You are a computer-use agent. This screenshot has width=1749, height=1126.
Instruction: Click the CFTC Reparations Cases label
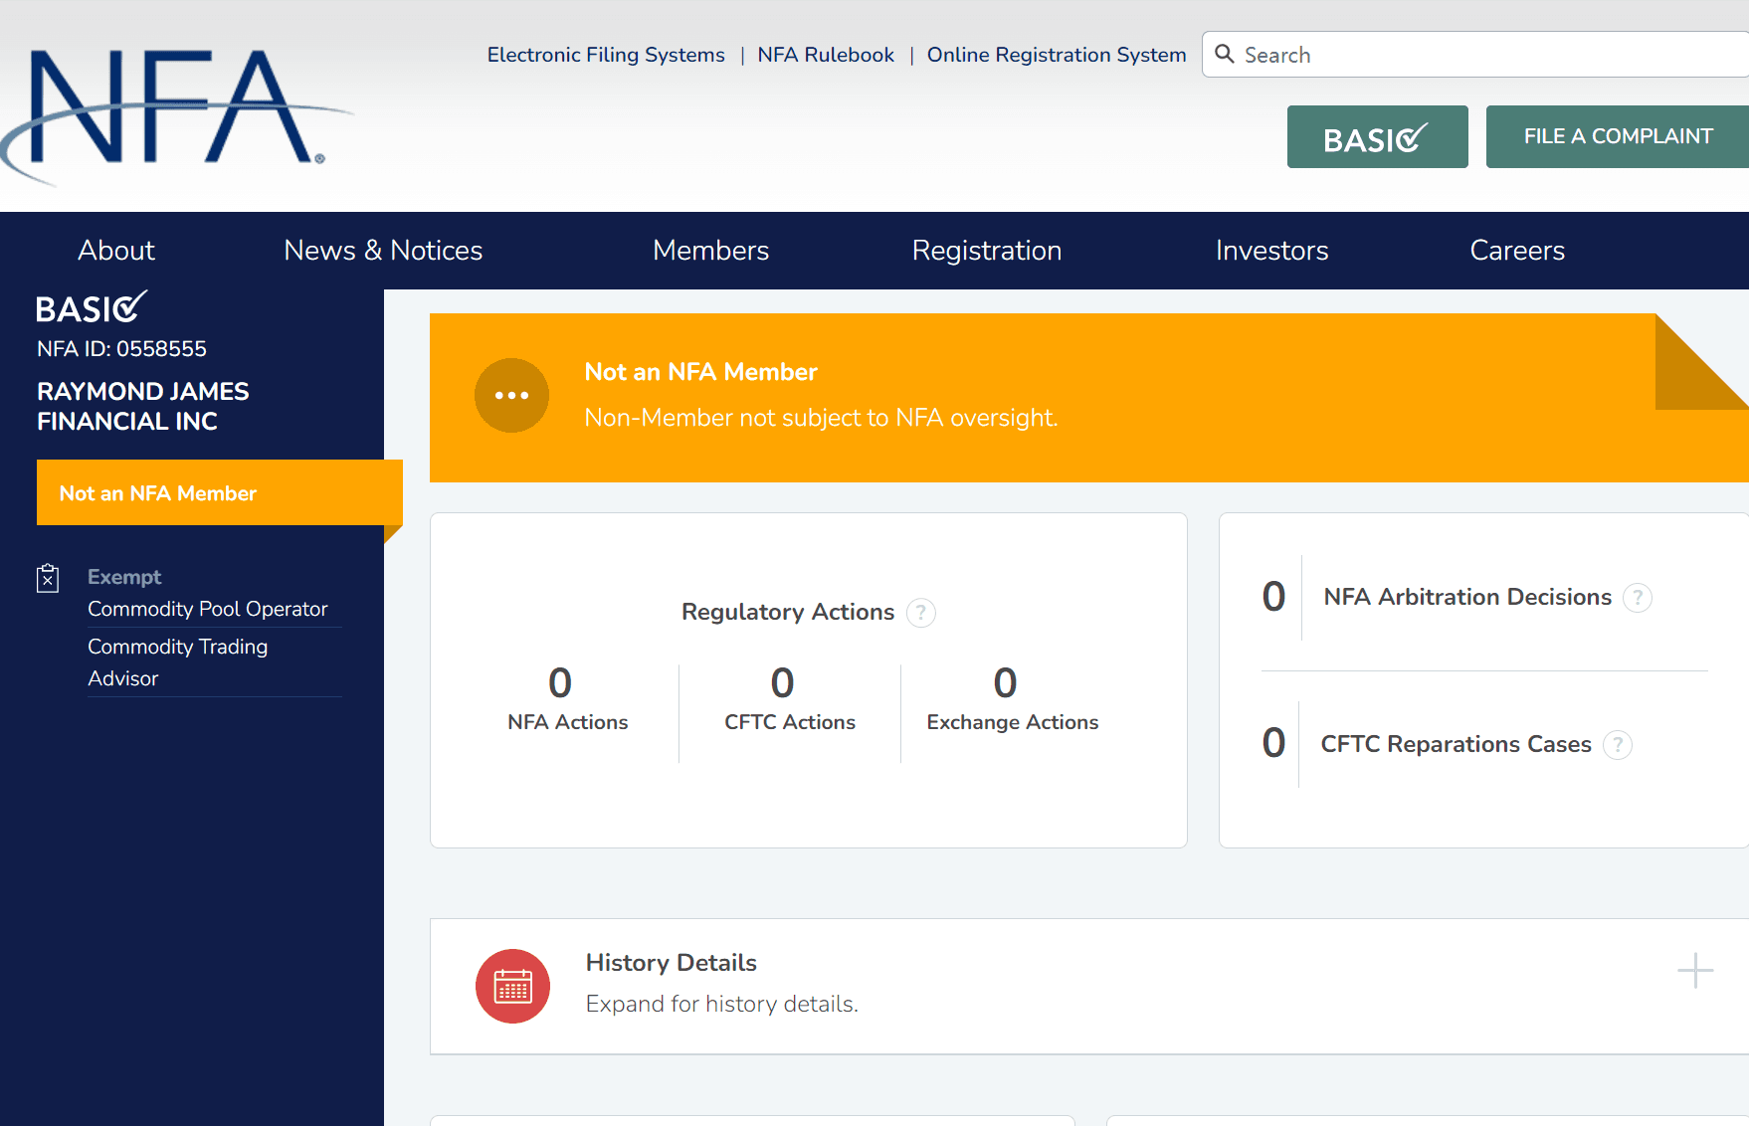pos(1456,744)
